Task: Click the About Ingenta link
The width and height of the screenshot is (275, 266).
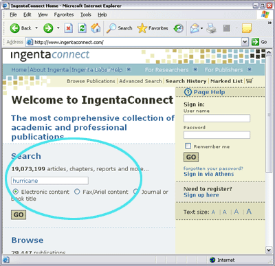Action: point(49,69)
